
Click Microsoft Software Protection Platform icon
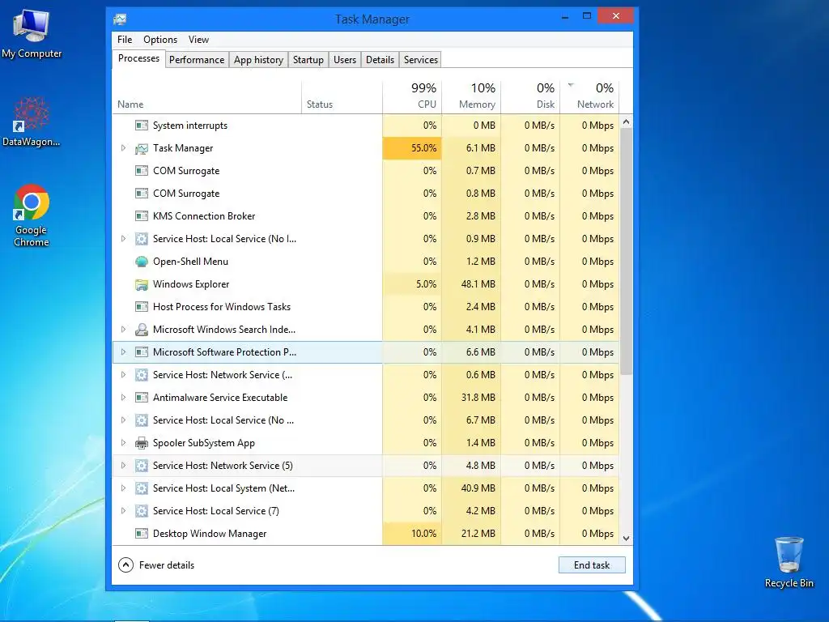pos(141,352)
